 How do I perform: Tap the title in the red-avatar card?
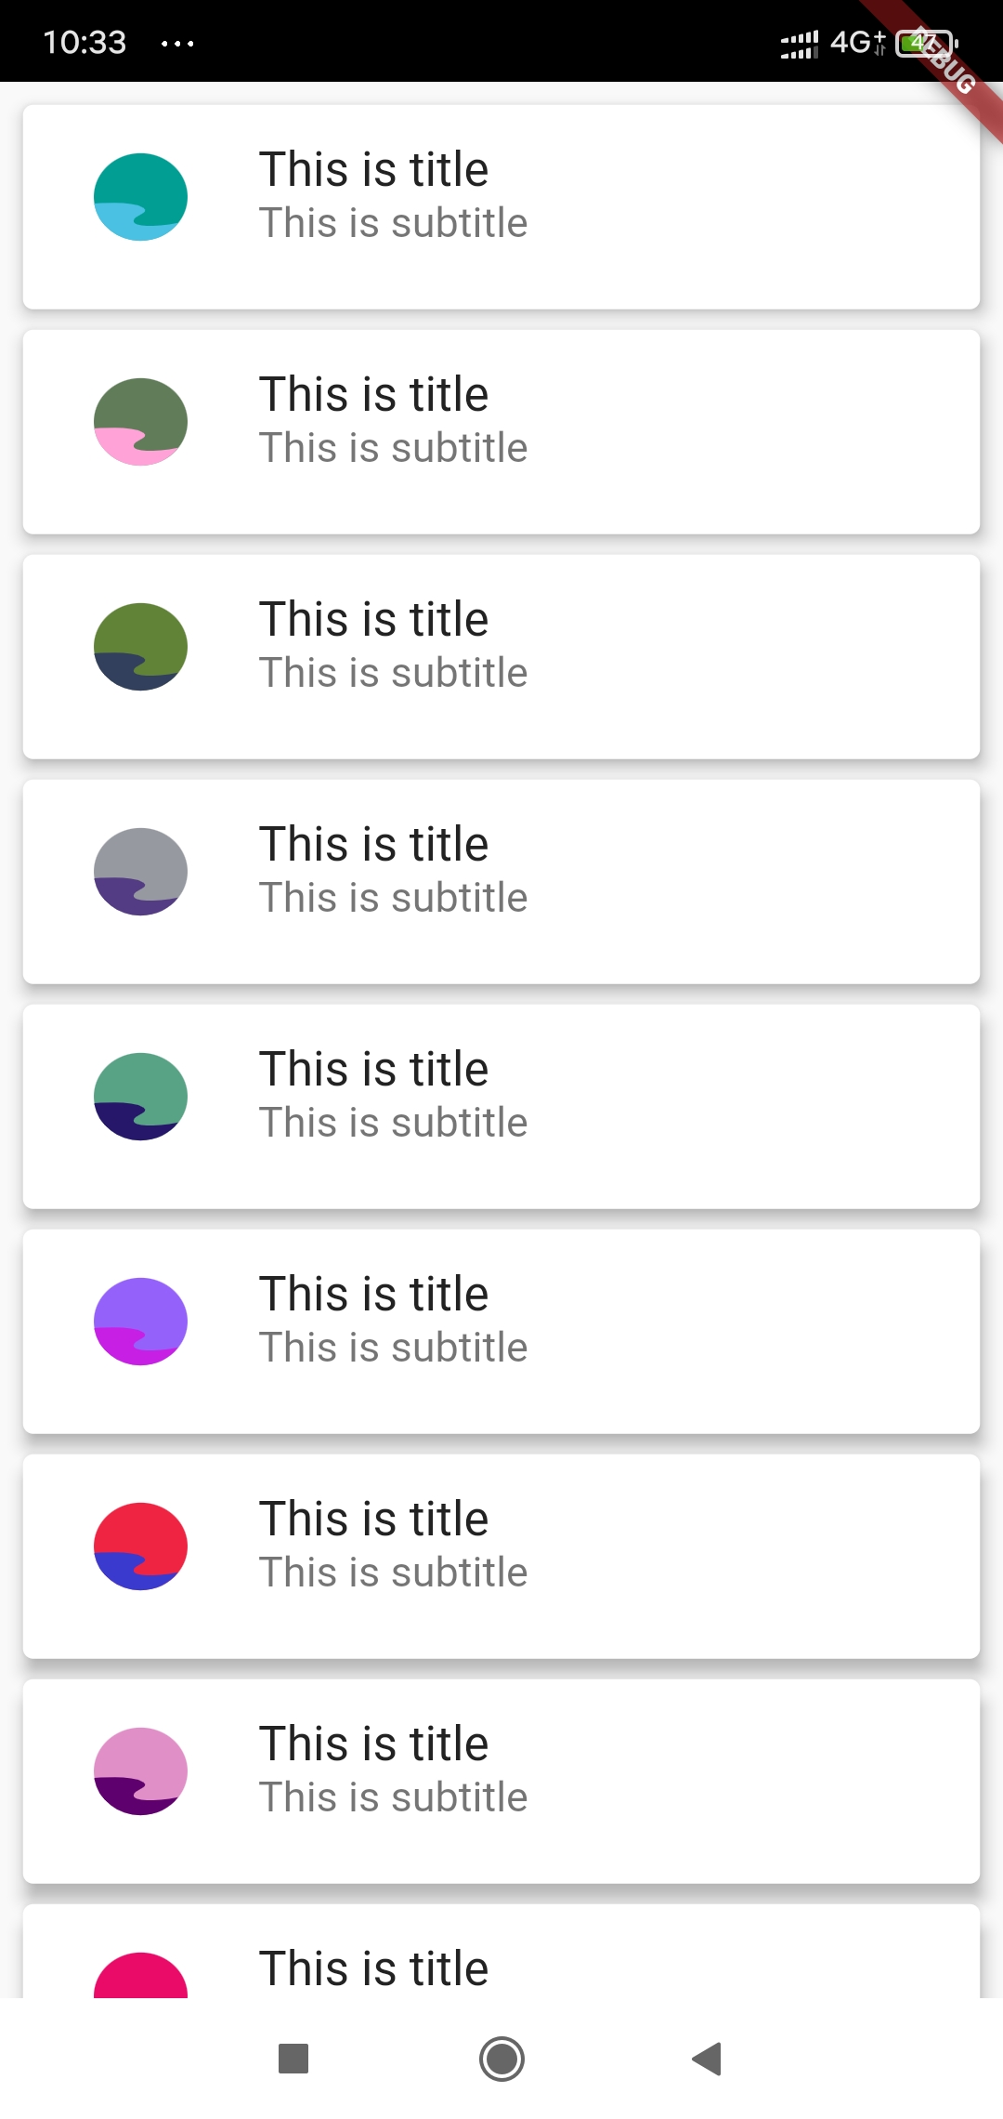(x=373, y=1519)
